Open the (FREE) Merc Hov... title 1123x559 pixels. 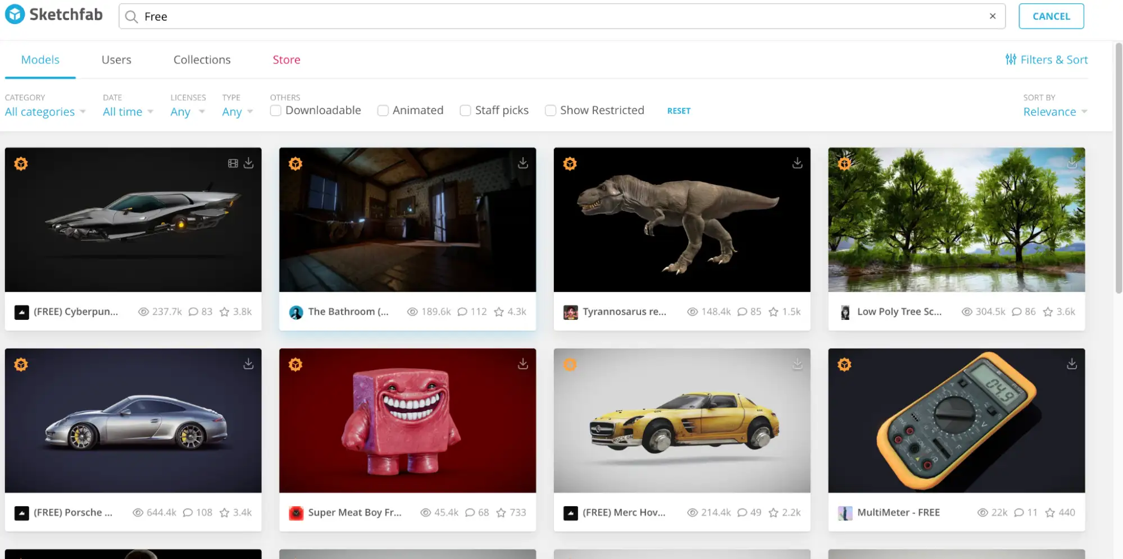tap(624, 512)
